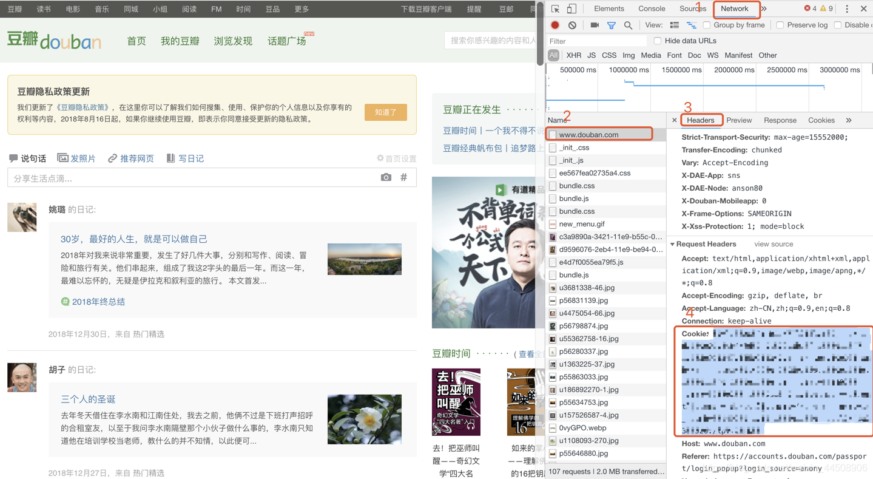Open the 首页设置 gear settings
This screenshot has height=479, width=873.
coord(396,158)
